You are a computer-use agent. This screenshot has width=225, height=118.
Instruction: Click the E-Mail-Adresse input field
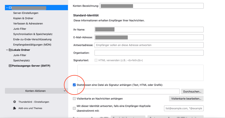149,37
